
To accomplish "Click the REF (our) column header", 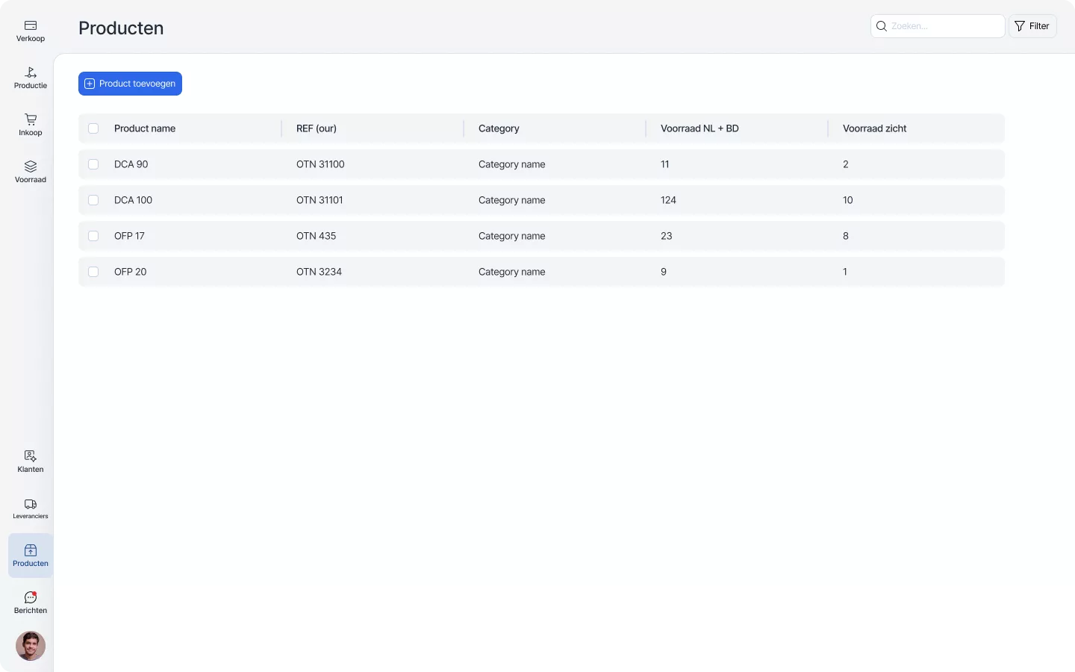I will pos(317,128).
